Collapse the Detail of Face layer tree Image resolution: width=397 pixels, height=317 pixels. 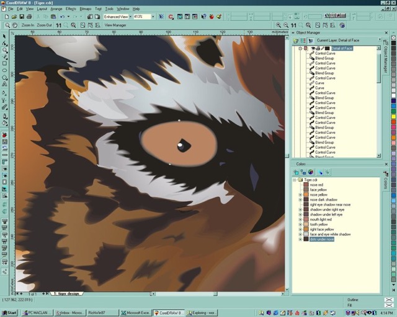click(x=300, y=48)
